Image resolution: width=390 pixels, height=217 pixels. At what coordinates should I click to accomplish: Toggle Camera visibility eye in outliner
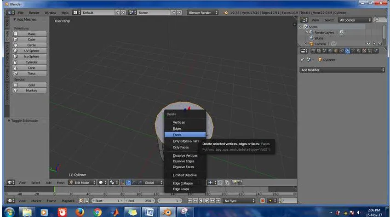pos(368,44)
